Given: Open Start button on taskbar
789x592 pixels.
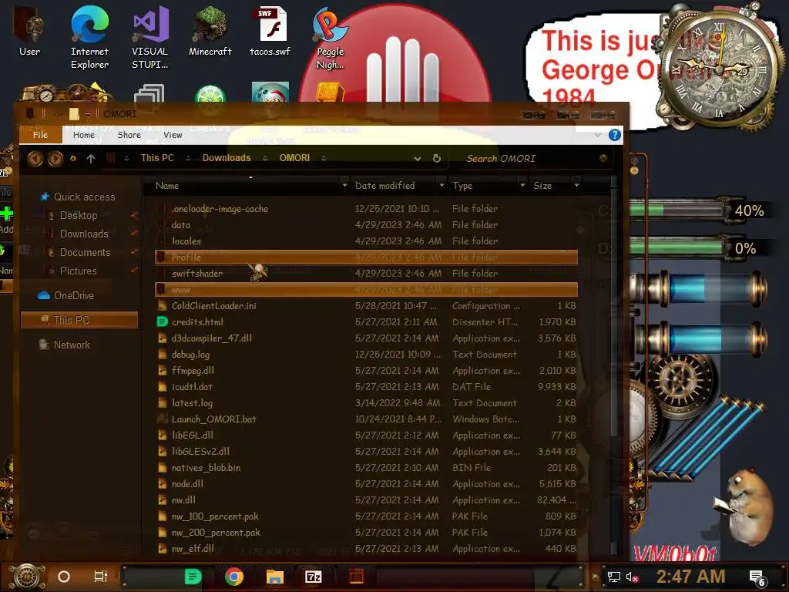Looking at the screenshot, I should coord(27,577).
